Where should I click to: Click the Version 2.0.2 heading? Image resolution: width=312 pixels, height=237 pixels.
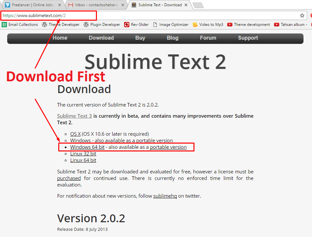pyautogui.click(x=91, y=218)
